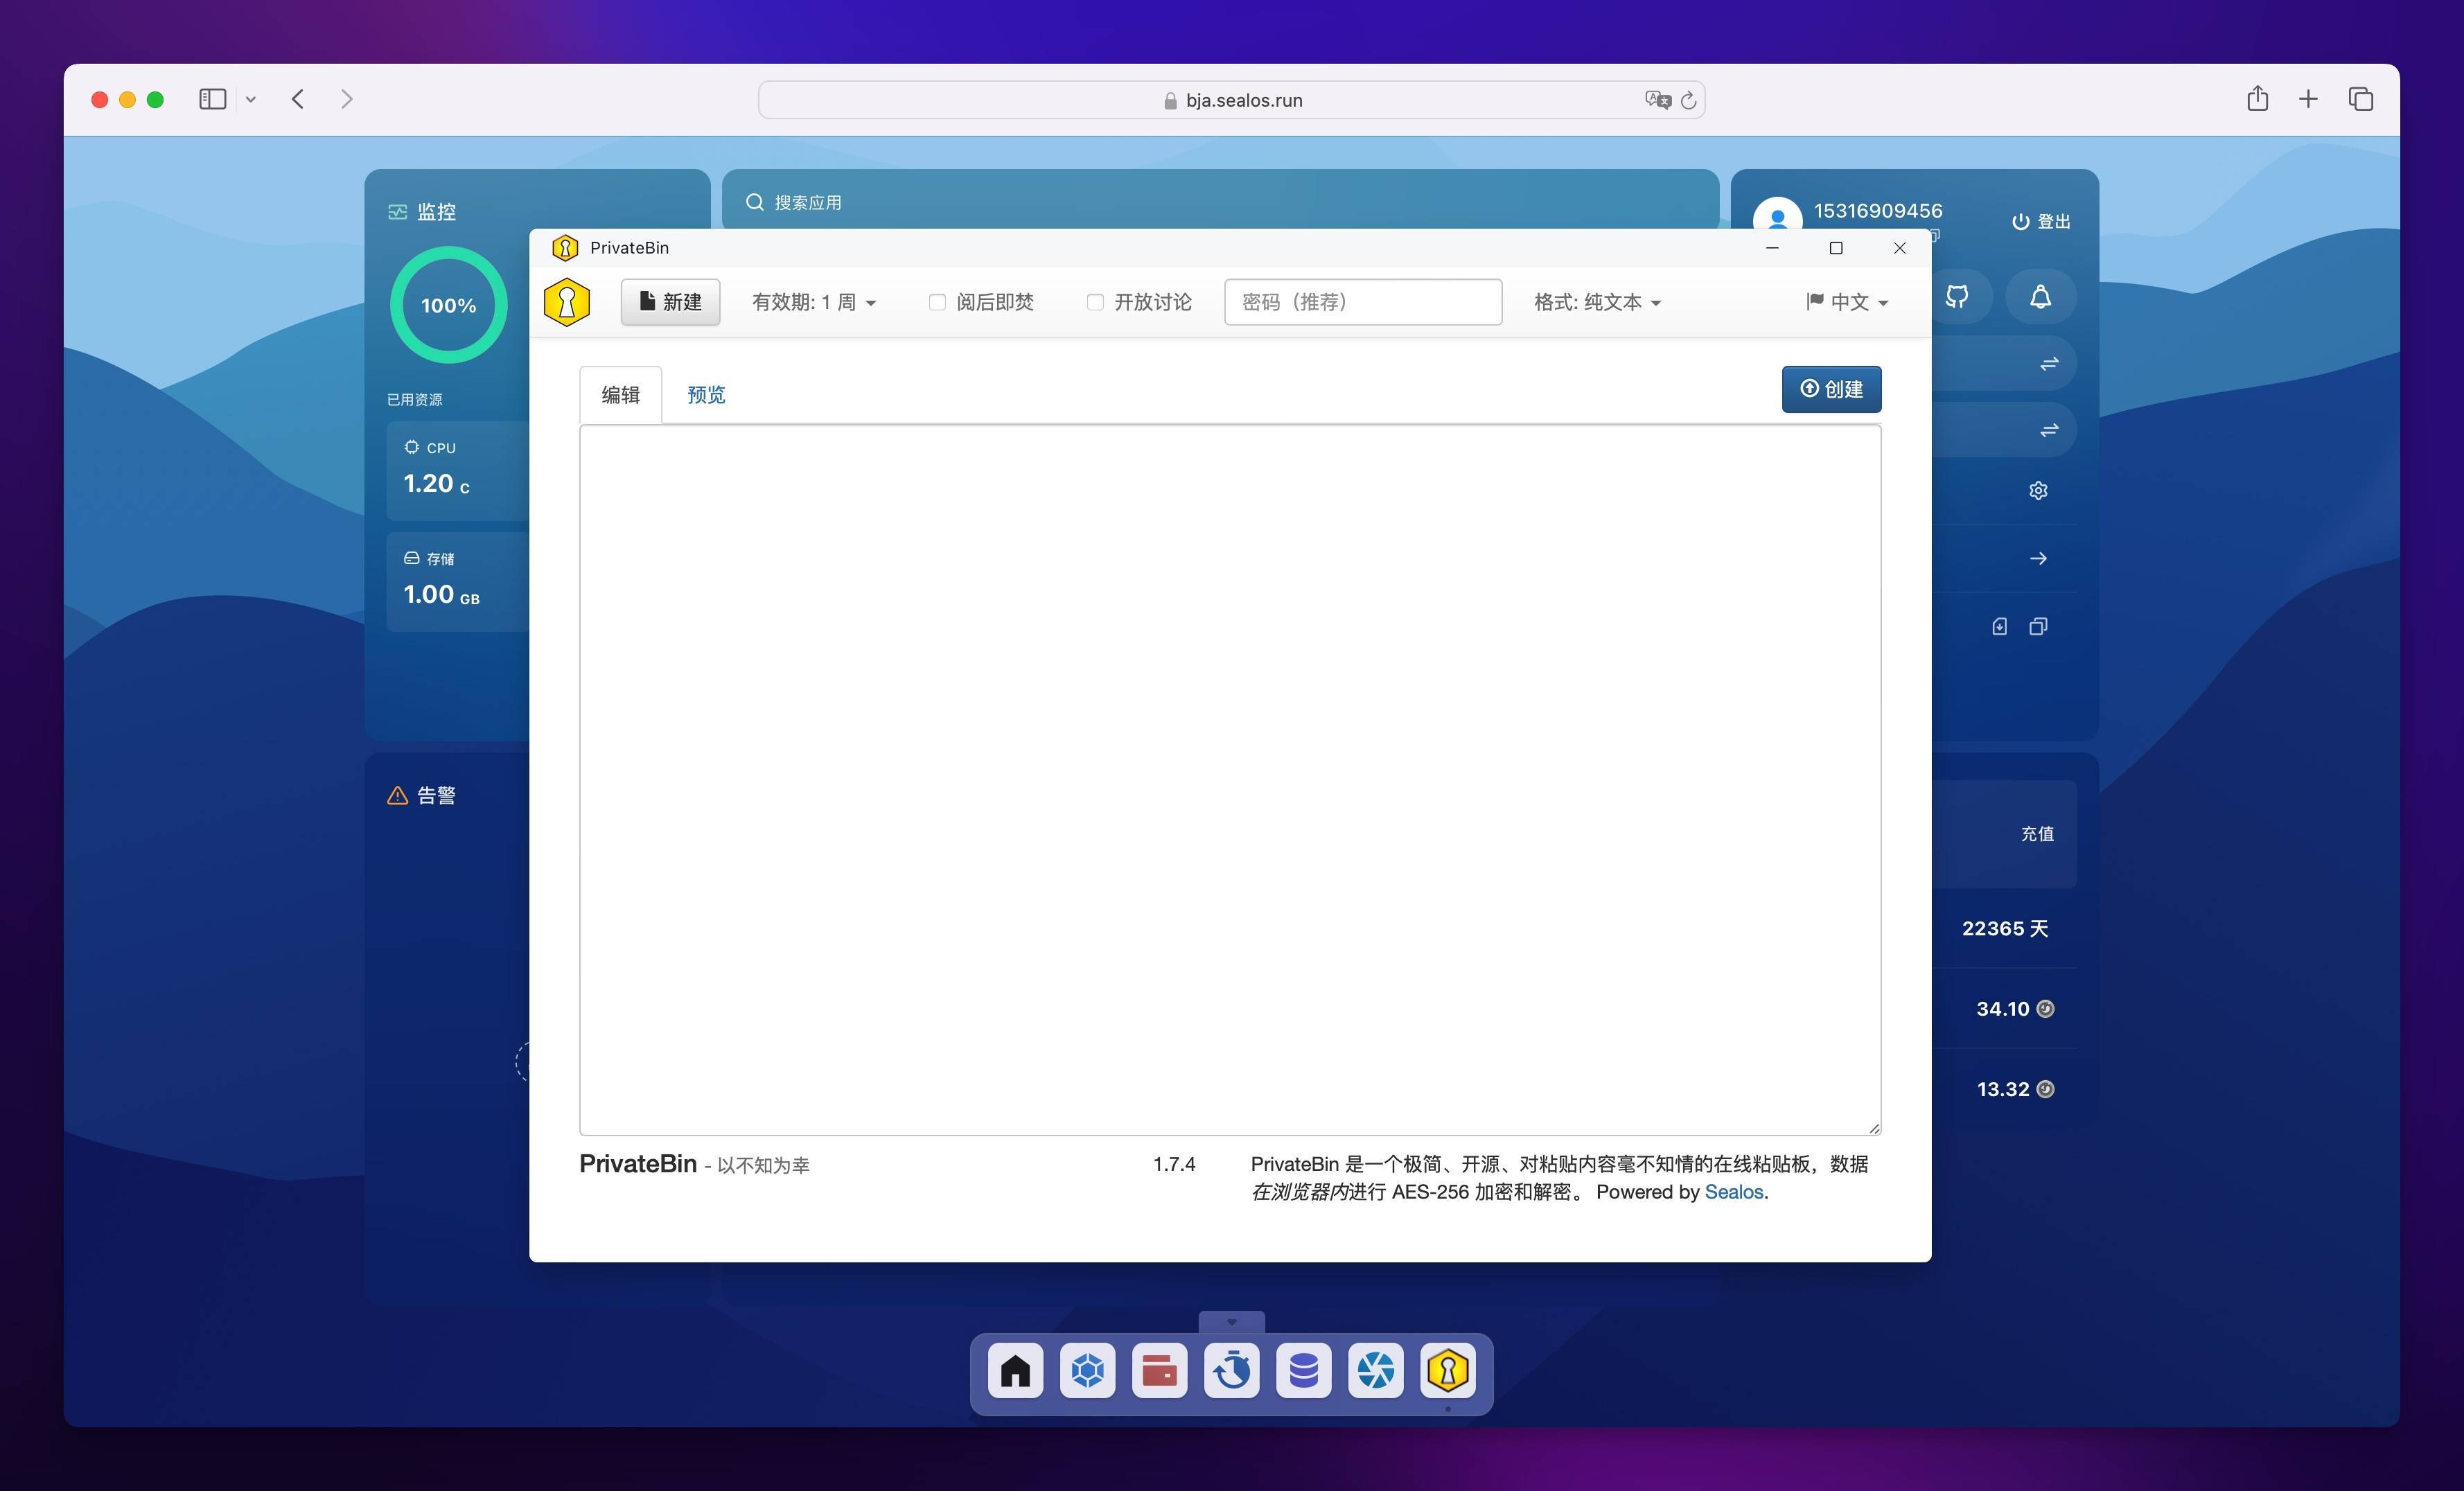Click the settings gear icon on the right panel
Viewport: 2464px width, 1491px height.
(x=2038, y=490)
